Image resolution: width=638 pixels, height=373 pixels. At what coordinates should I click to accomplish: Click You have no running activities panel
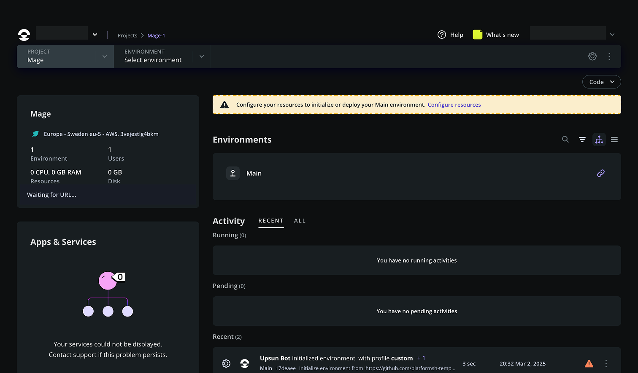coord(417,260)
